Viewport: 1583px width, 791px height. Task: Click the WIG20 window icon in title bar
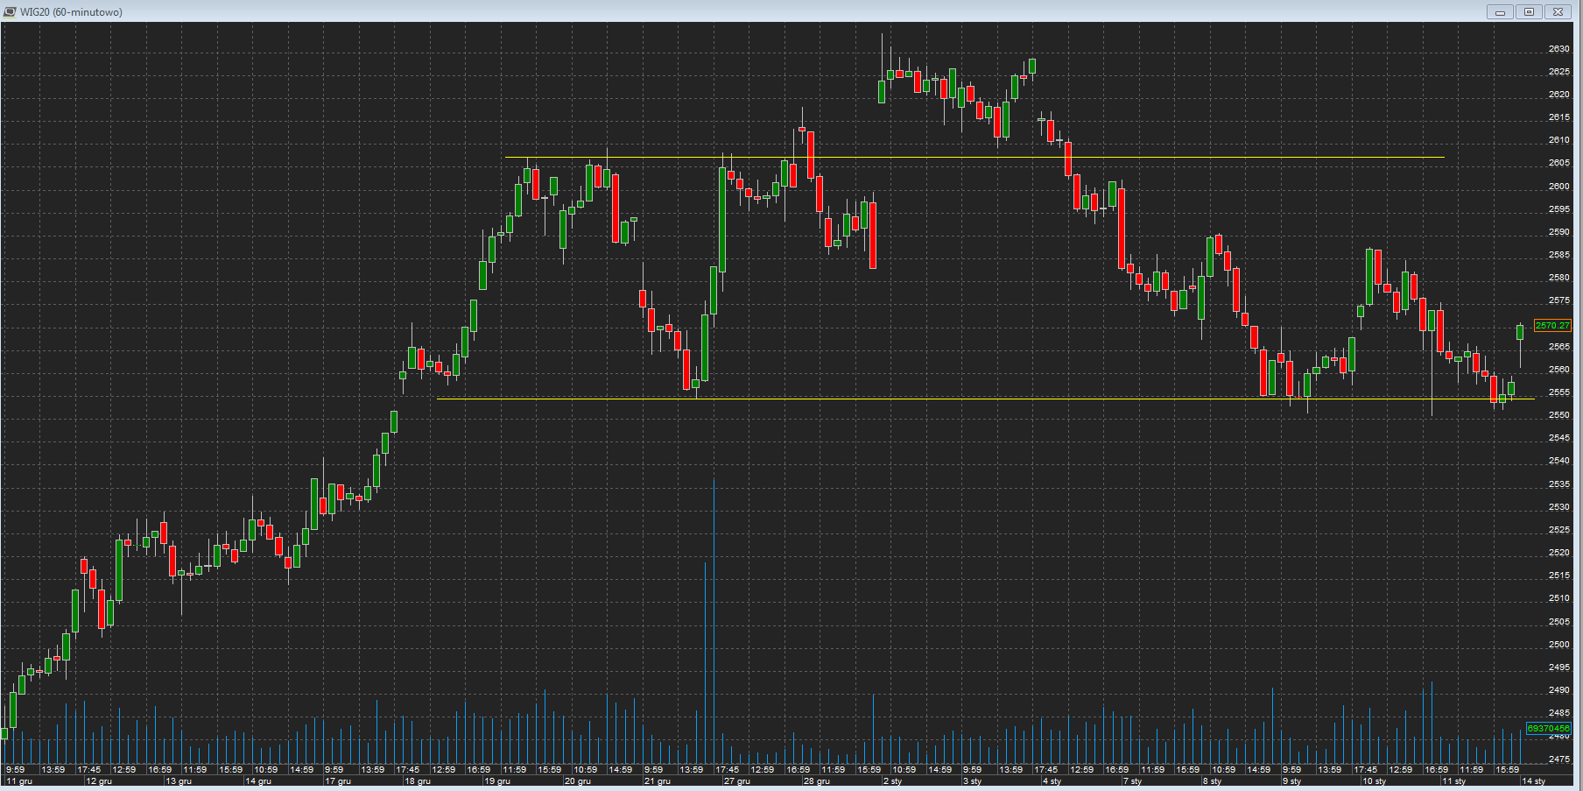[x=10, y=11]
